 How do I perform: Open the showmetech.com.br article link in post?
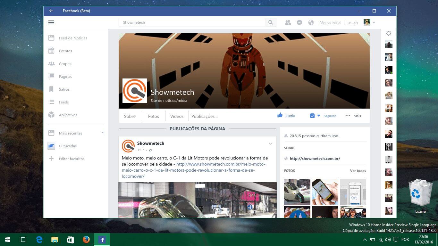194,170
